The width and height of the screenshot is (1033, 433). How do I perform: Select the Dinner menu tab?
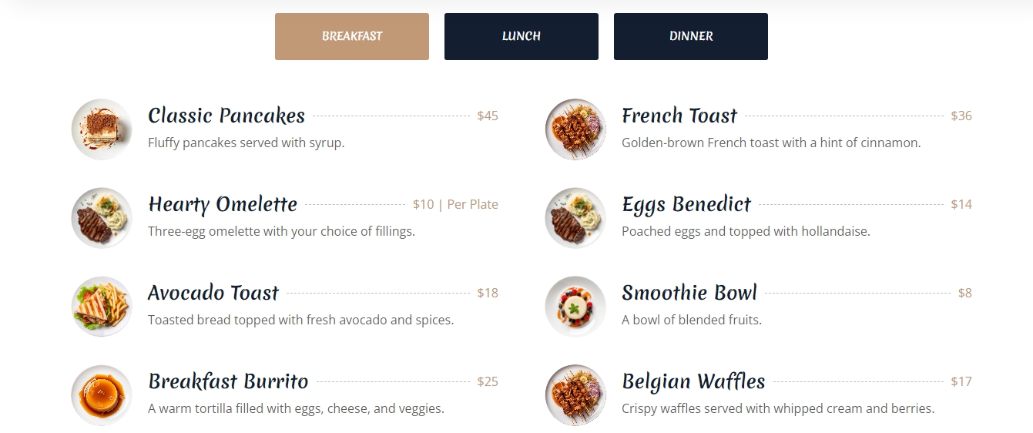pyautogui.click(x=691, y=36)
